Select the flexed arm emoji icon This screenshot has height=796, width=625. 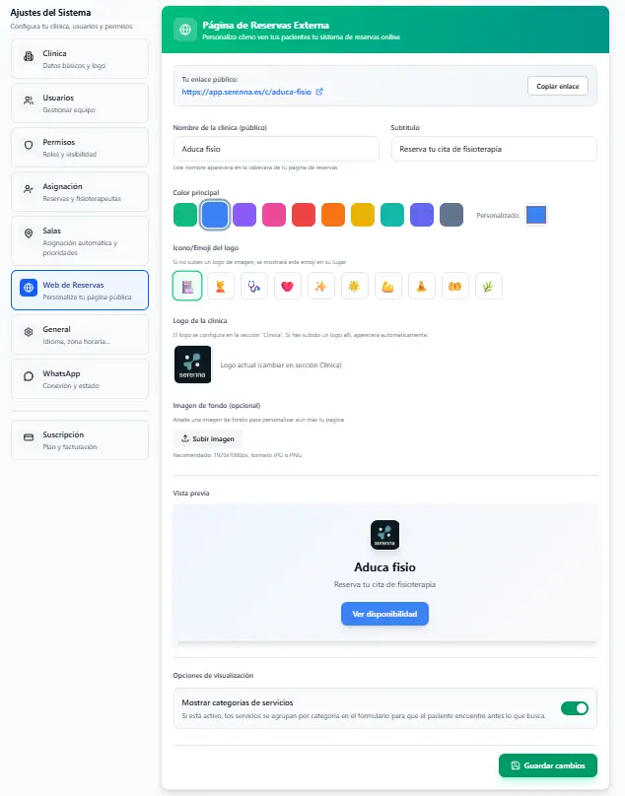coord(388,286)
